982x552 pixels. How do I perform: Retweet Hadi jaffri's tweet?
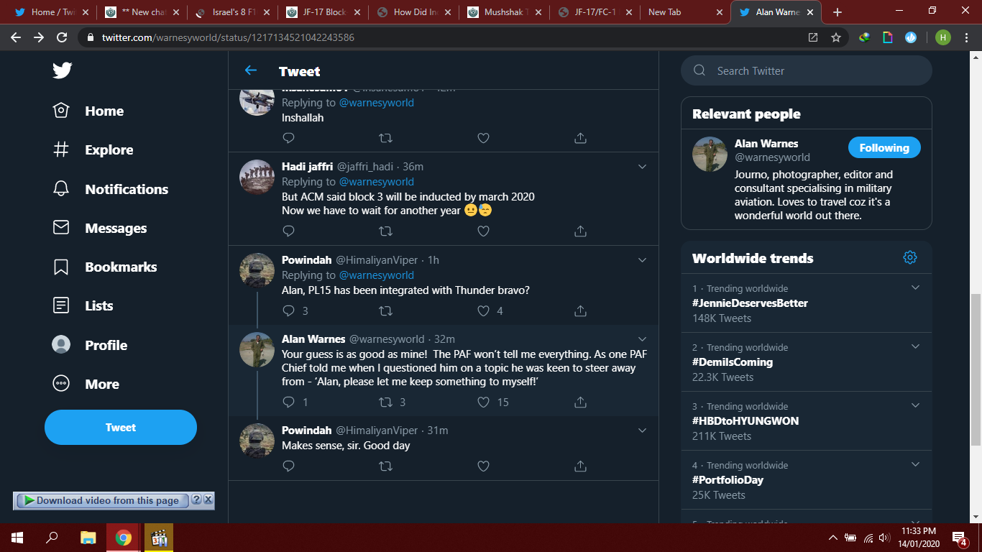[385, 231]
